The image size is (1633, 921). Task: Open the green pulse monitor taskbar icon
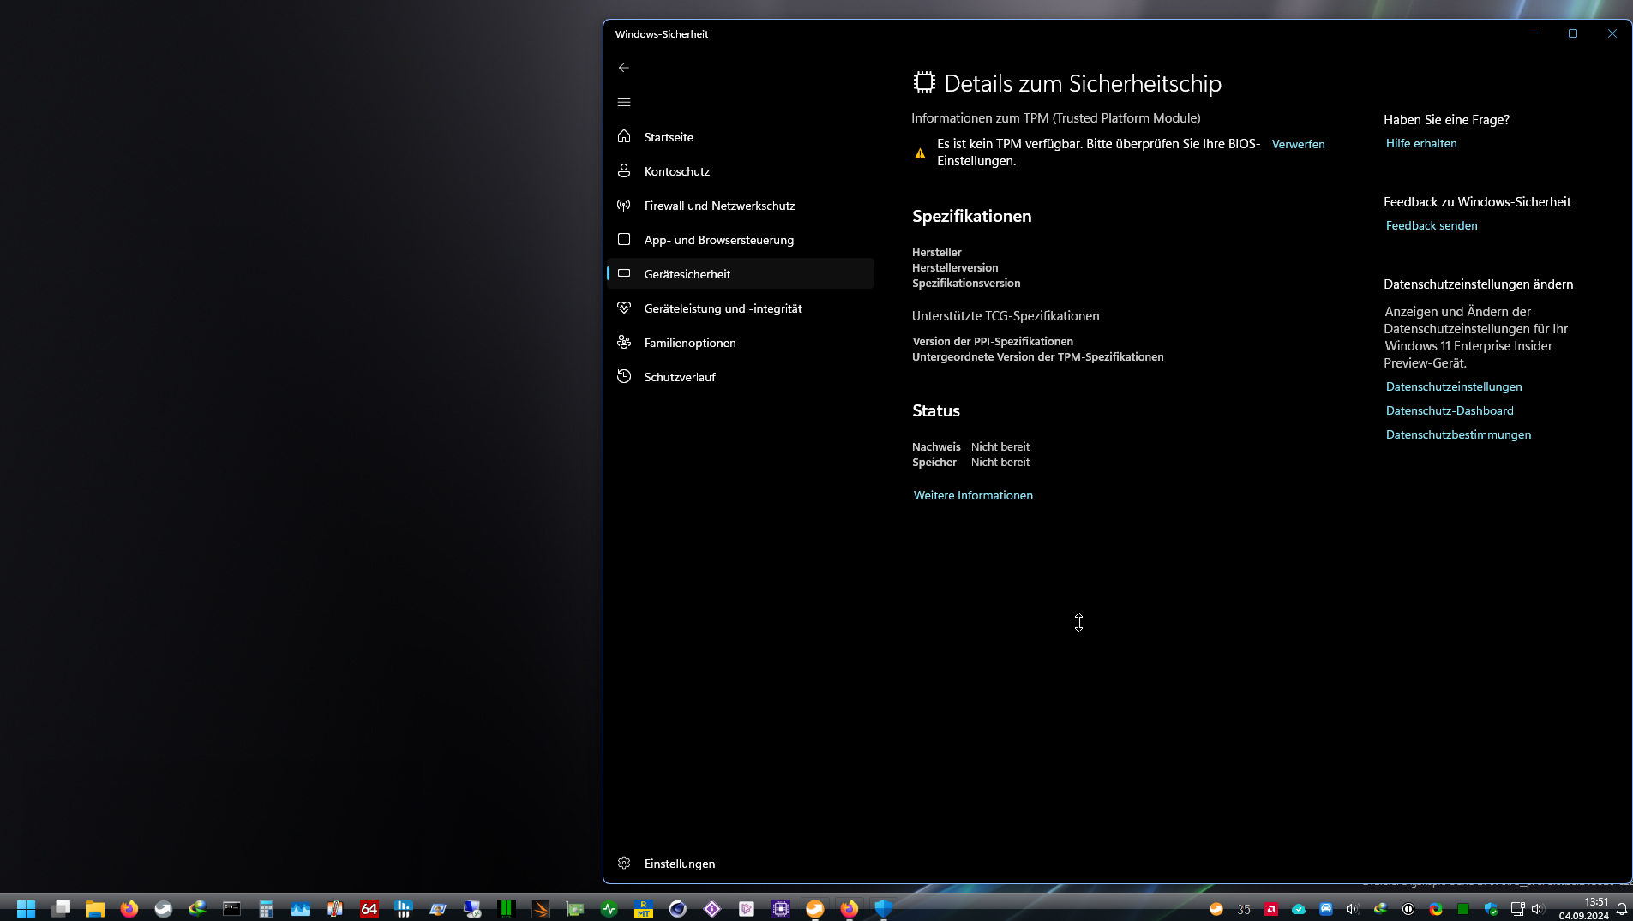tap(609, 908)
